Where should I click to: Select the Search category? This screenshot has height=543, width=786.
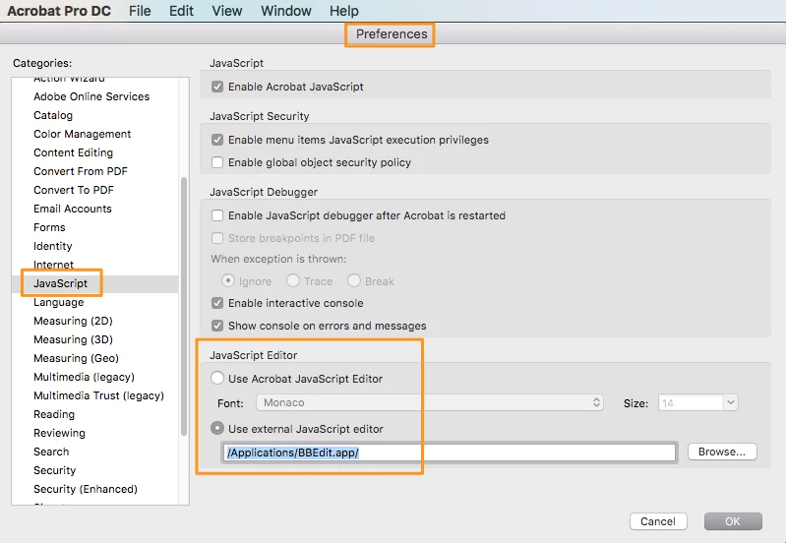point(51,452)
